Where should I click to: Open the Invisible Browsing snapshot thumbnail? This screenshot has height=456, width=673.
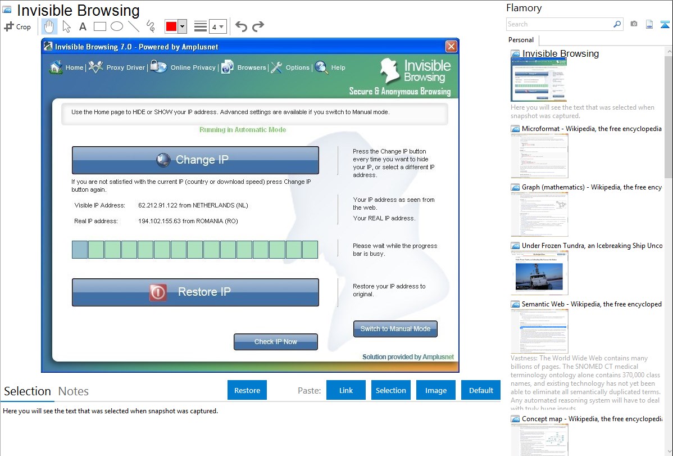(x=539, y=80)
